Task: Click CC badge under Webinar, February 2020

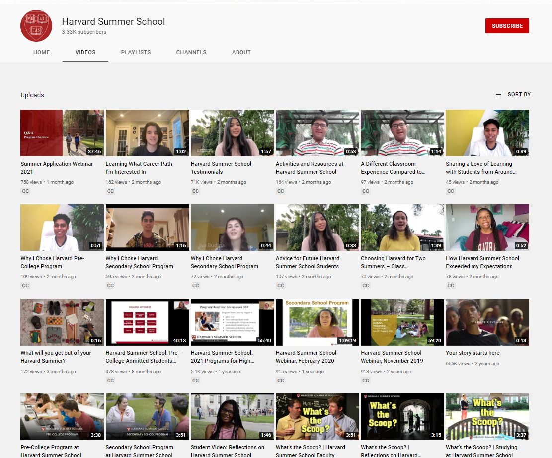Action: [281, 380]
